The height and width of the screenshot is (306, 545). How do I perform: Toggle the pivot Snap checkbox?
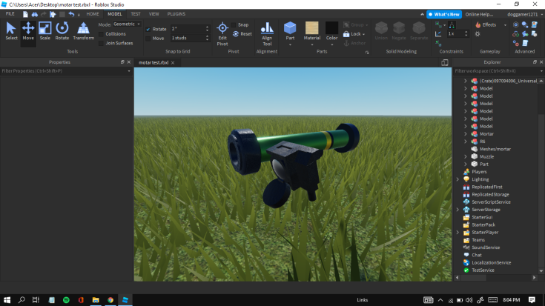234,24
